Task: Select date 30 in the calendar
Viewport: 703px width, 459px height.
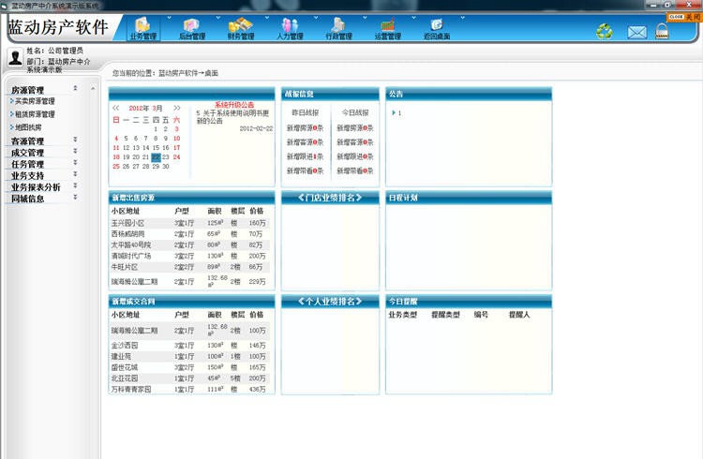Action: pos(165,167)
